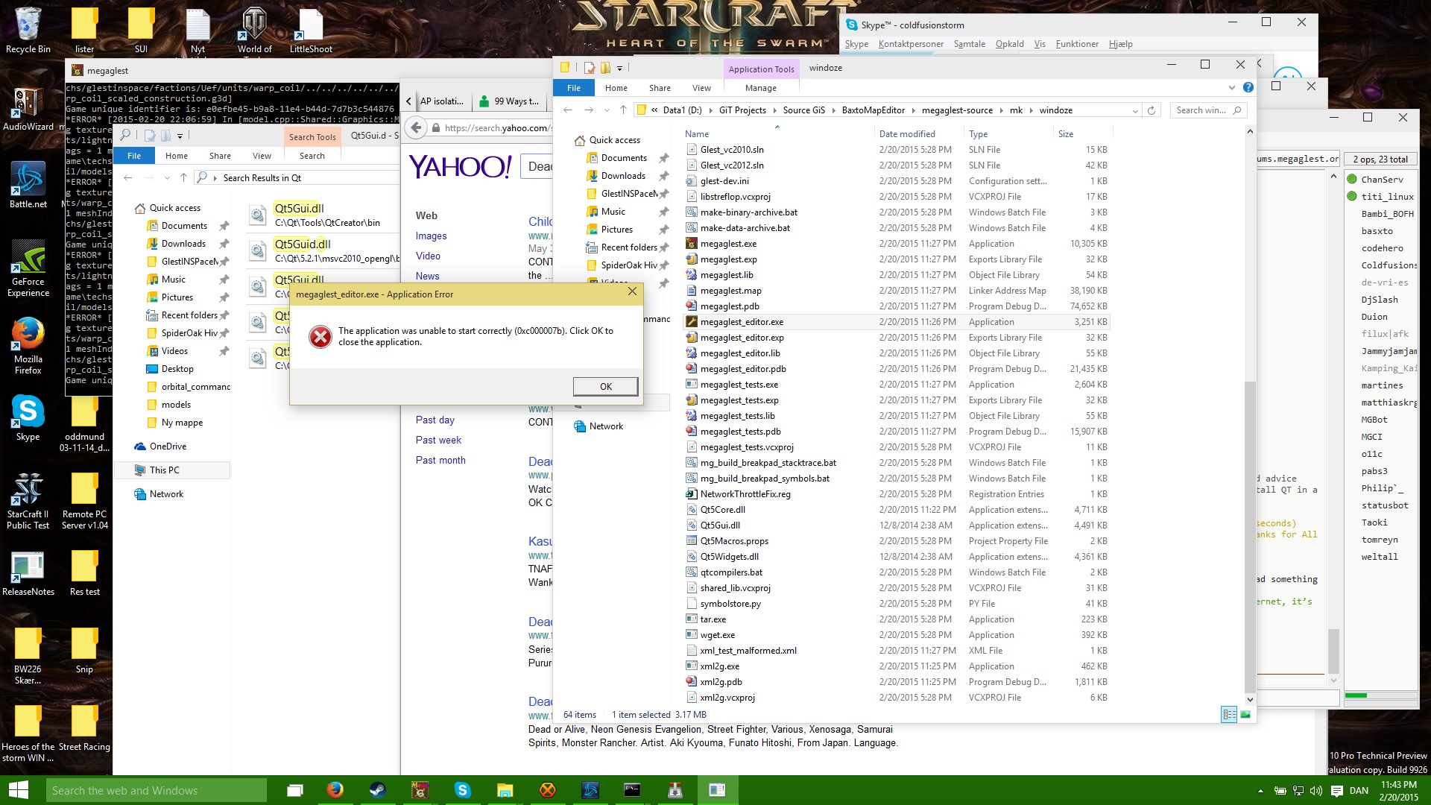Click OK in the Application Error dialog
Image resolution: width=1431 pixels, height=805 pixels.
pyautogui.click(x=605, y=386)
